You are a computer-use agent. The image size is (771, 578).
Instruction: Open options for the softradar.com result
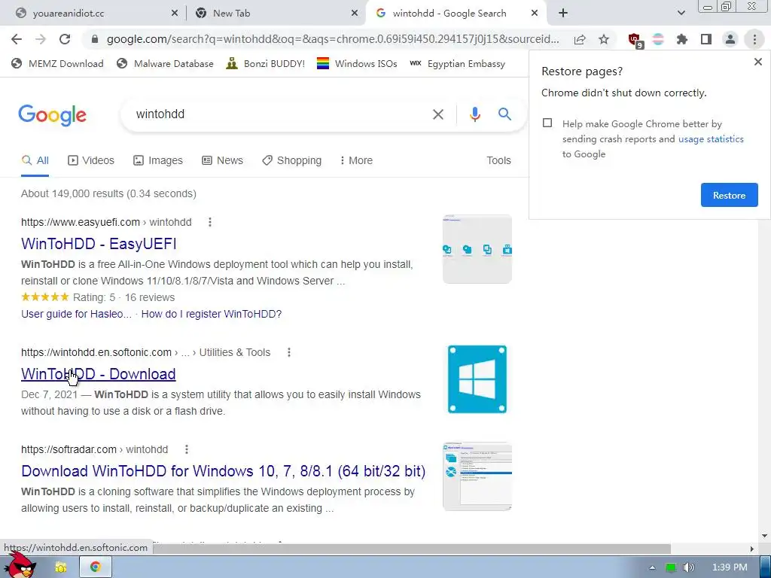(x=187, y=449)
